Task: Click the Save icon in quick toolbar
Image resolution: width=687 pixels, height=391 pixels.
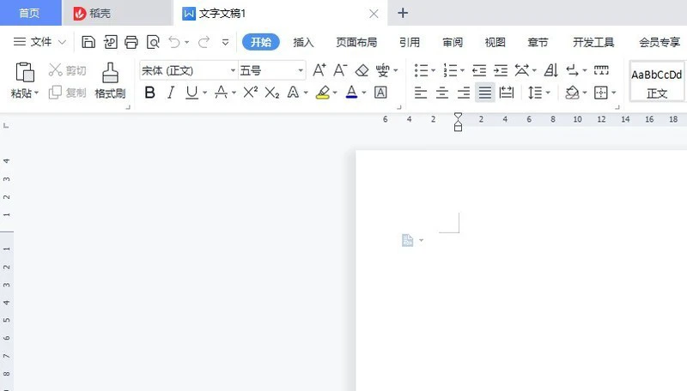Action: tap(88, 42)
